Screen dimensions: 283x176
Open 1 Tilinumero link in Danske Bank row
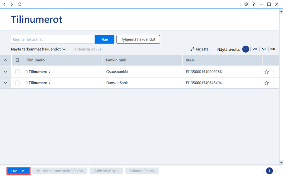38,83
